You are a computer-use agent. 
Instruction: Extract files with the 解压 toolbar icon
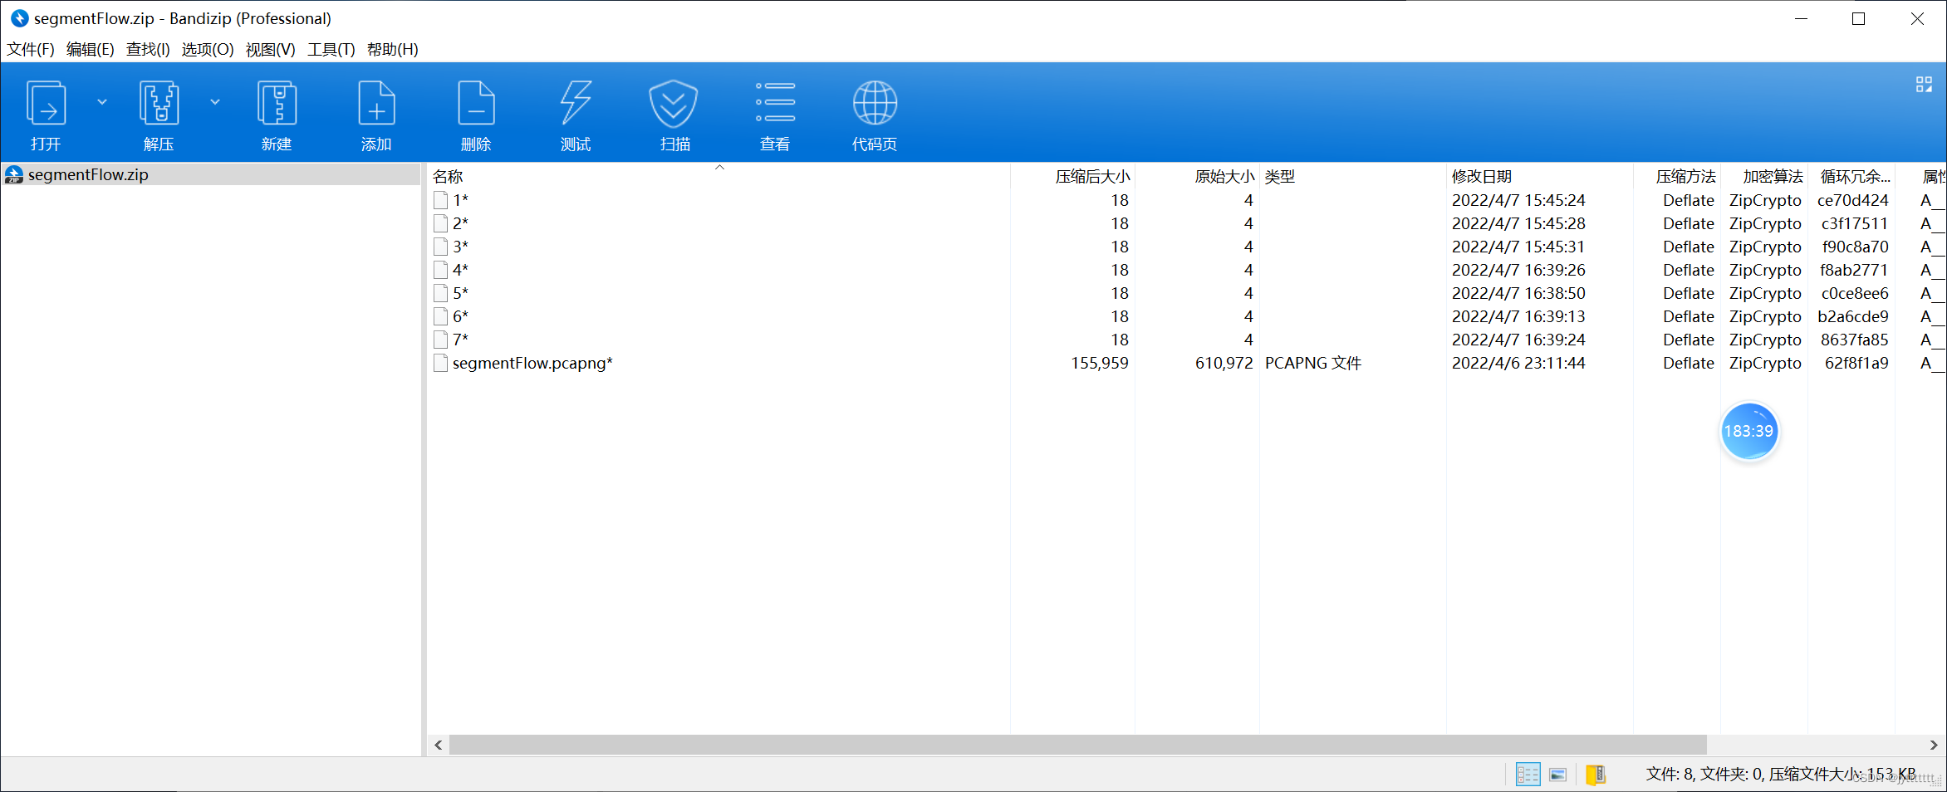(x=159, y=115)
